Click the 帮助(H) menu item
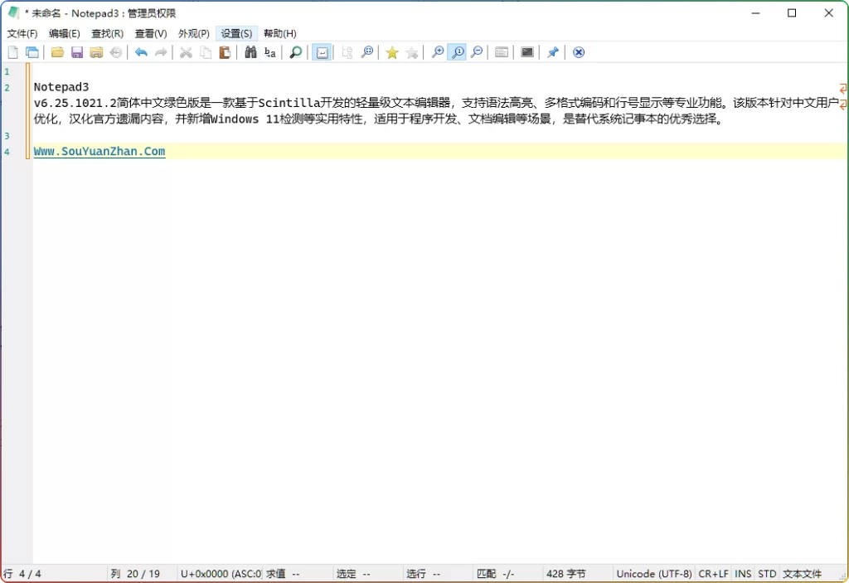Image resolution: width=849 pixels, height=583 pixels. pos(279,33)
